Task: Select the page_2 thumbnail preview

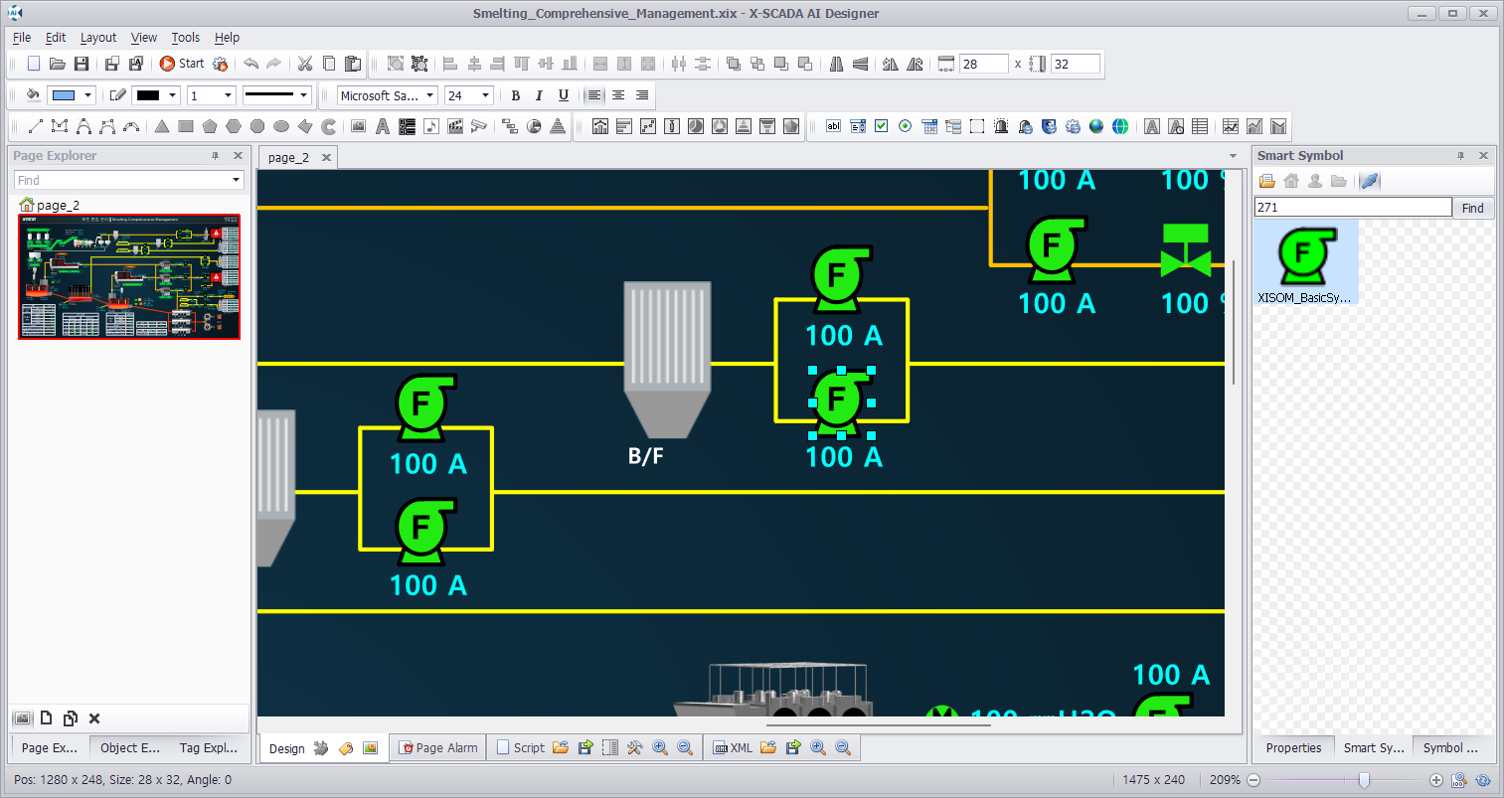Action: (x=129, y=276)
